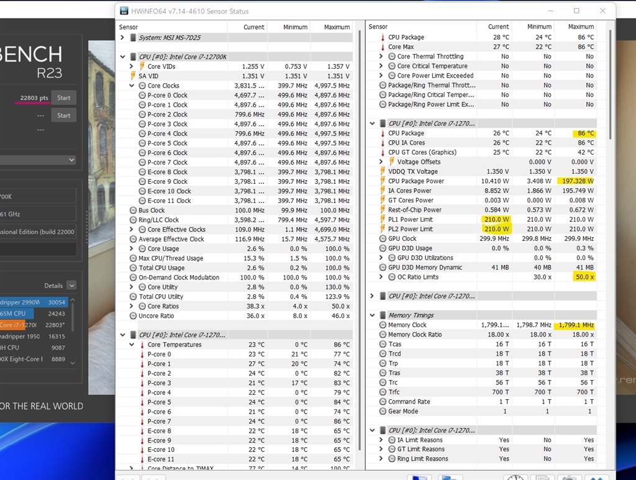The image size is (636, 480).
Task: Expand Core Effective Clocks row
Action: click(x=132, y=230)
